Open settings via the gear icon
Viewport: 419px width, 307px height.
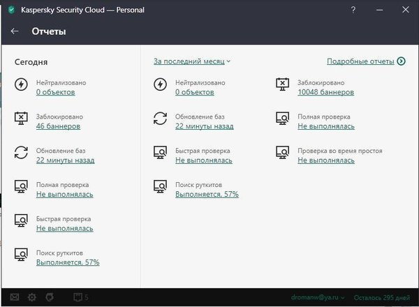coord(31,298)
